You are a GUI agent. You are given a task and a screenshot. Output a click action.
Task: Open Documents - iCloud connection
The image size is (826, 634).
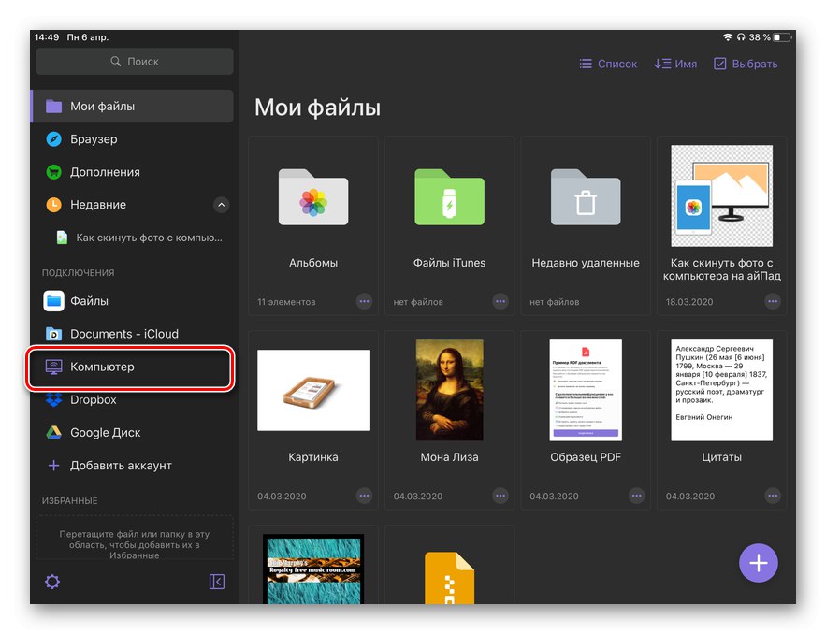[132, 334]
